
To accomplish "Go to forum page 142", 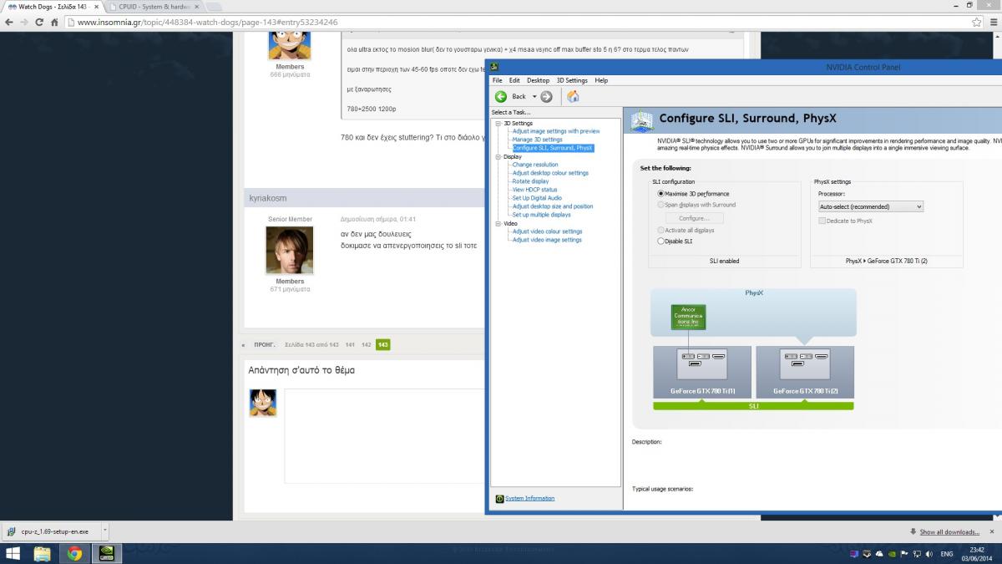I will 366,344.
